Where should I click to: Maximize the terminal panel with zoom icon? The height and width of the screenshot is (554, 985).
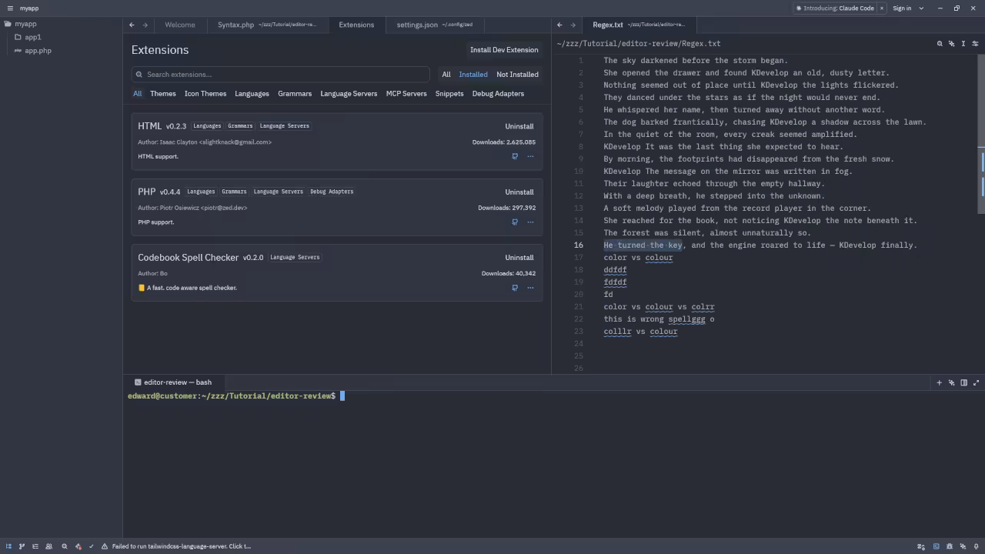[976, 382]
